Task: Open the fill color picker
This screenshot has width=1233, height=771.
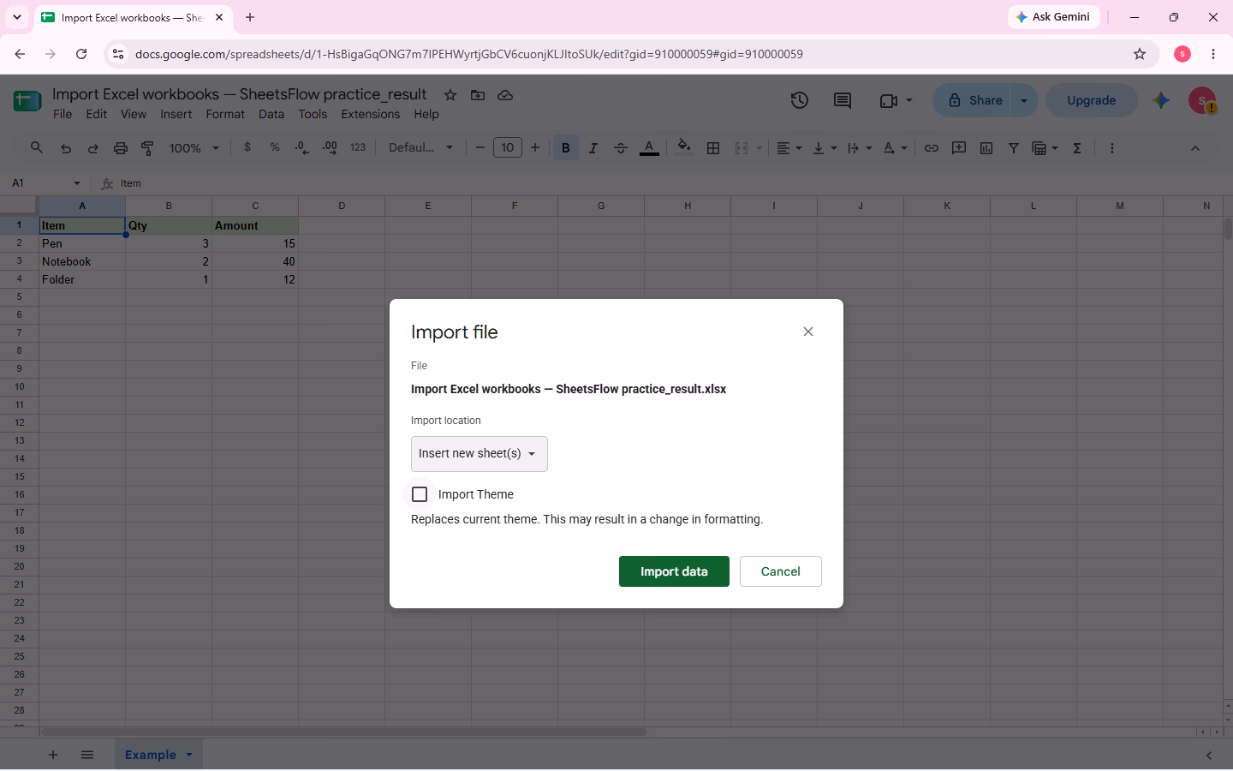Action: click(684, 148)
